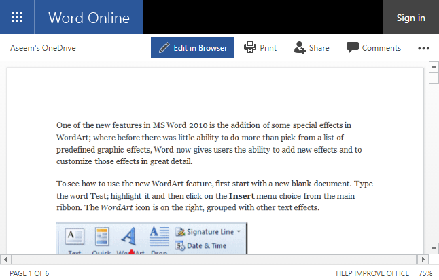Expand the Signature Line dropdown arrow
439x280 pixels.
pyautogui.click(x=239, y=232)
